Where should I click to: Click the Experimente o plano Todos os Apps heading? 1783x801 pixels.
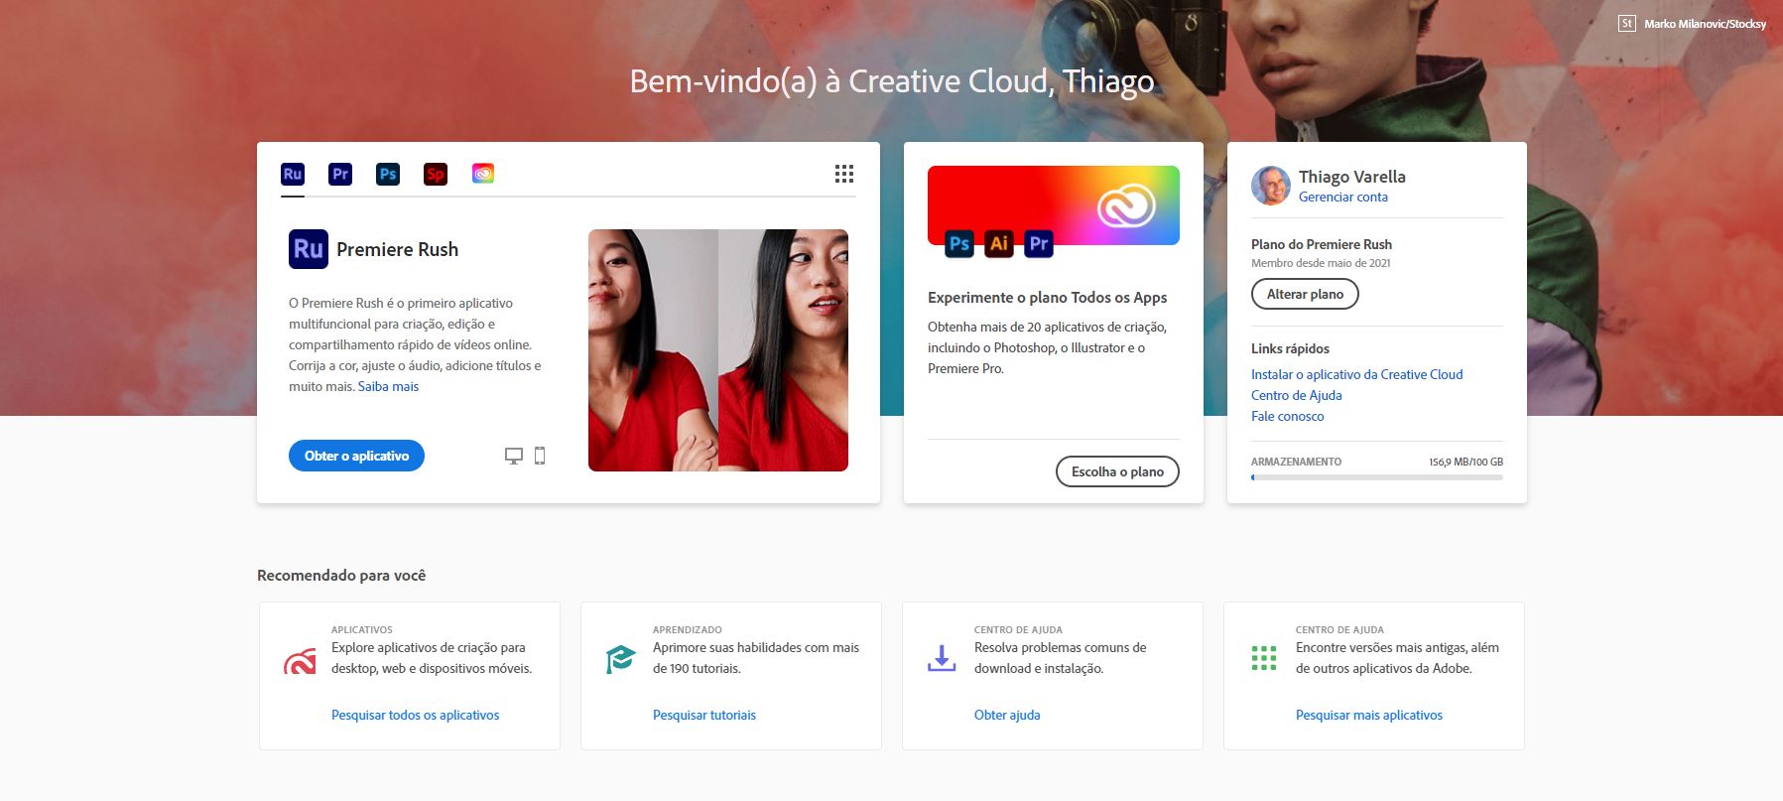1047,298
